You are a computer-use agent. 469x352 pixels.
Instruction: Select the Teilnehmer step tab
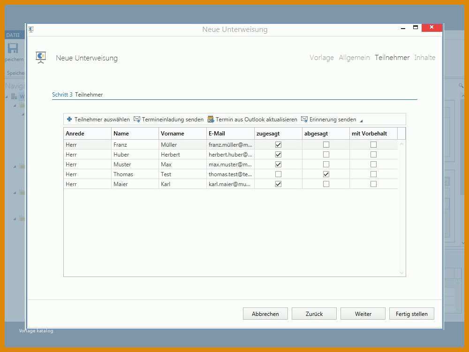point(392,57)
